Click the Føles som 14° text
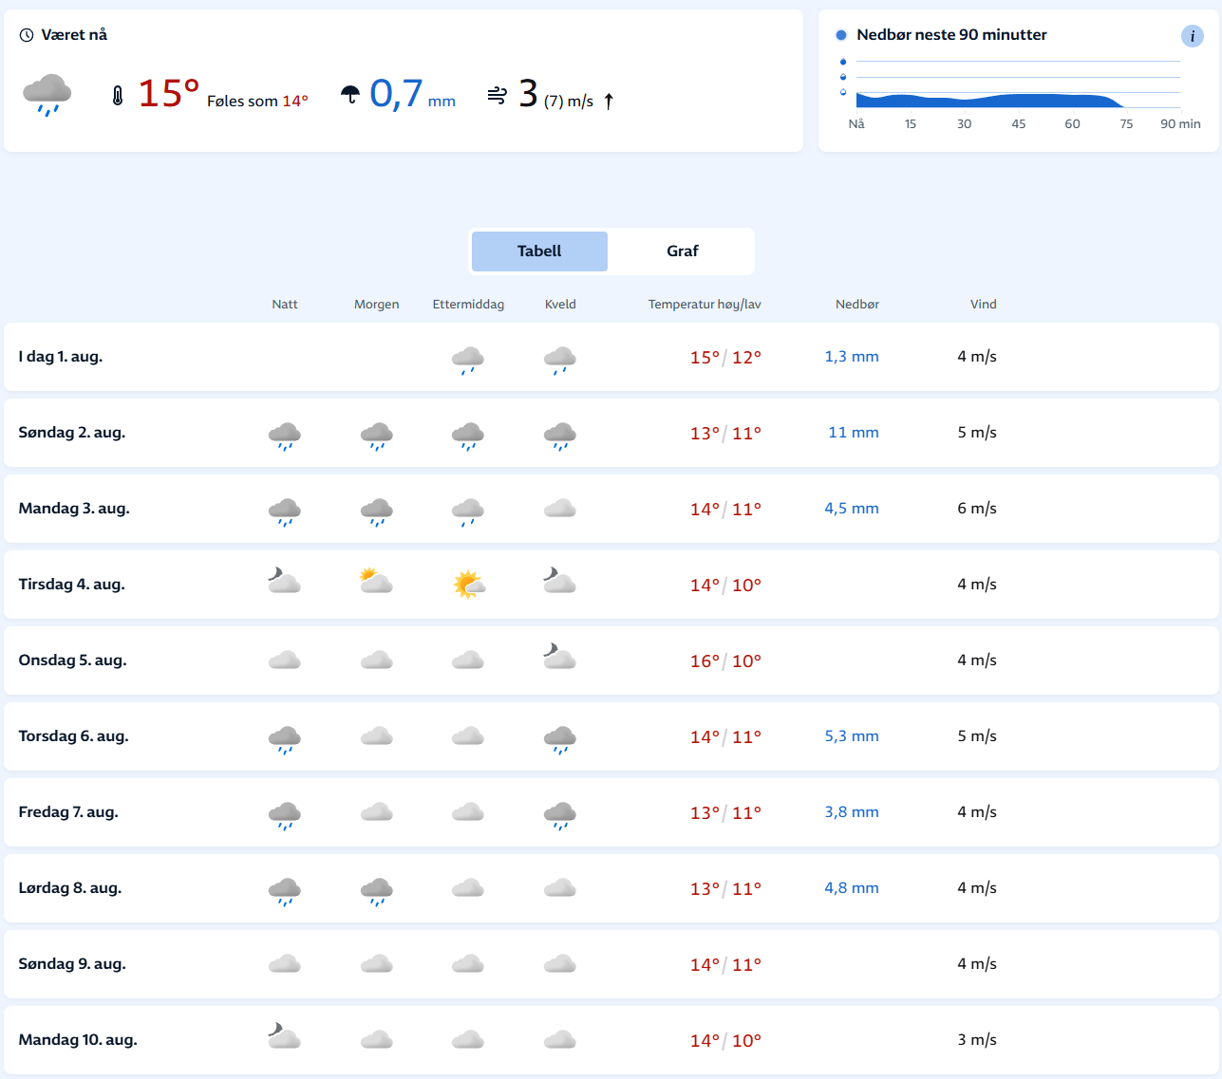 tap(257, 102)
